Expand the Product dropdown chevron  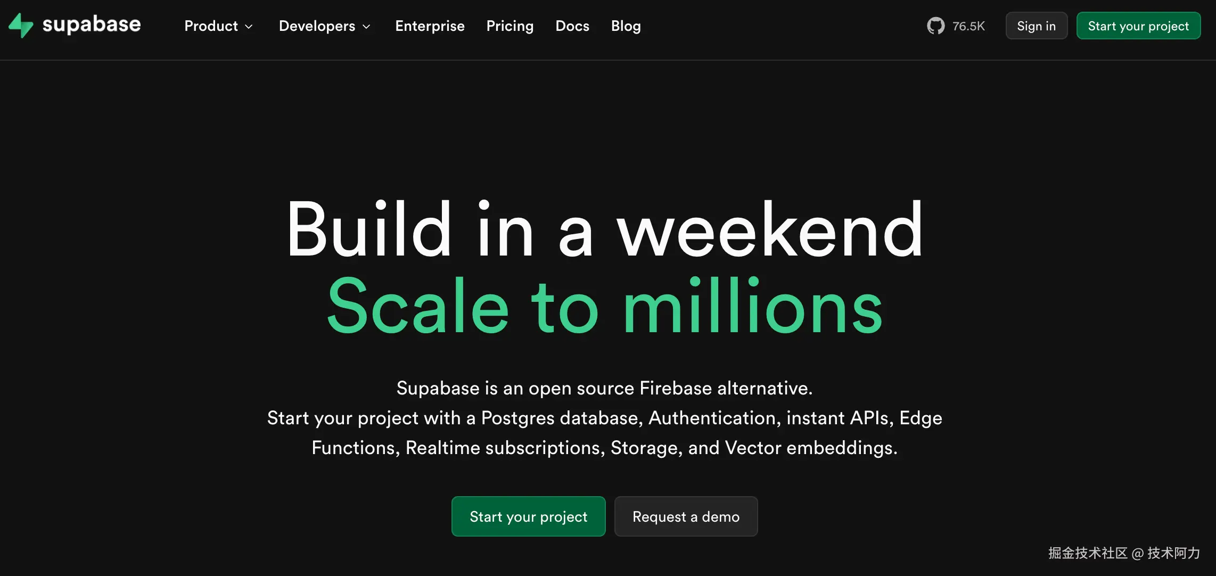coord(249,27)
